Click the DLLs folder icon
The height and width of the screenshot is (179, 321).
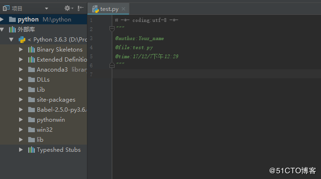pos(32,80)
